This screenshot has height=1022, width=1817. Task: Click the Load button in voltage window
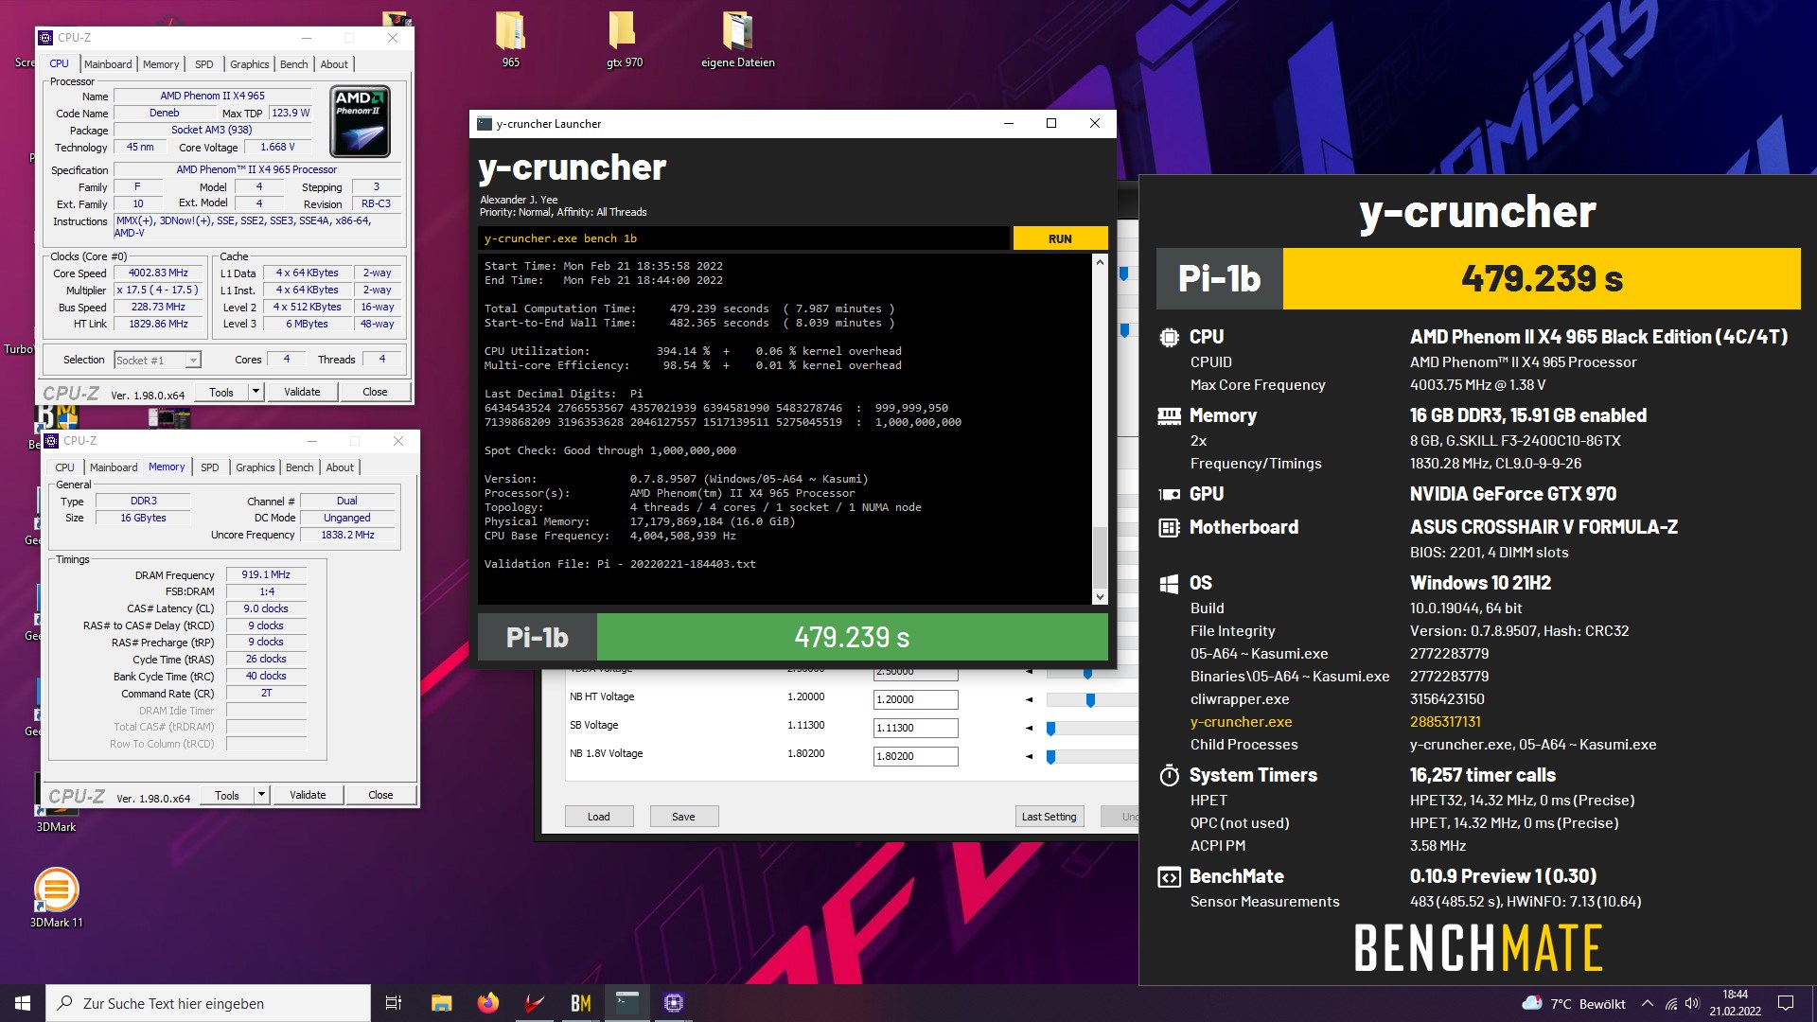click(599, 817)
